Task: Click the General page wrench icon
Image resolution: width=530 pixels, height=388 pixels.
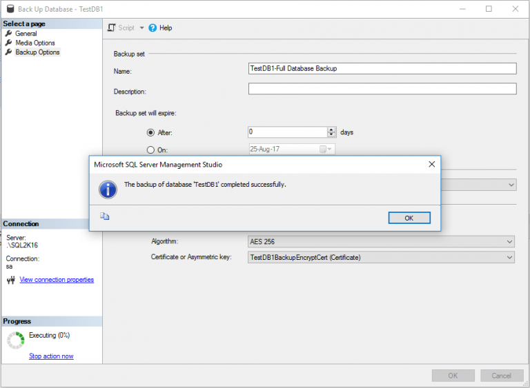Action: click(9, 34)
